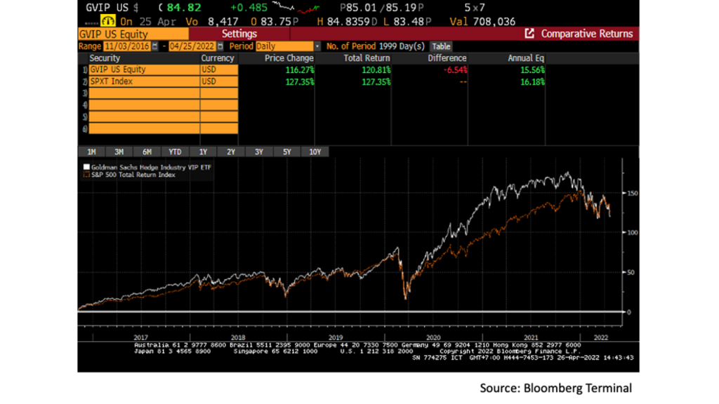The width and height of the screenshot is (719, 404).
Task: Click the empty currency field in row 3
Action: point(219,93)
